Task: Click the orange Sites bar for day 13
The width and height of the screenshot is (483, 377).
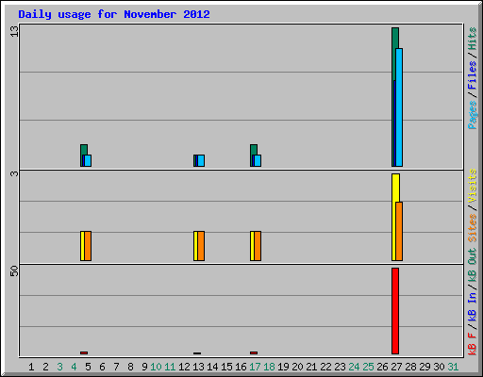Action: (x=201, y=246)
